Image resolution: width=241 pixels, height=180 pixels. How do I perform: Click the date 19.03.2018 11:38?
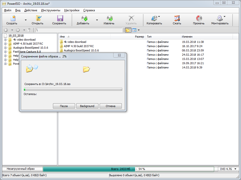pyautogui.click(x=193, y=42)
